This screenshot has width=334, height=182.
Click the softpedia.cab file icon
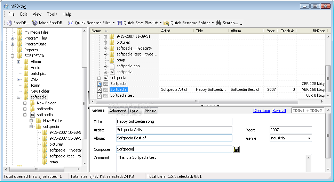112,66
